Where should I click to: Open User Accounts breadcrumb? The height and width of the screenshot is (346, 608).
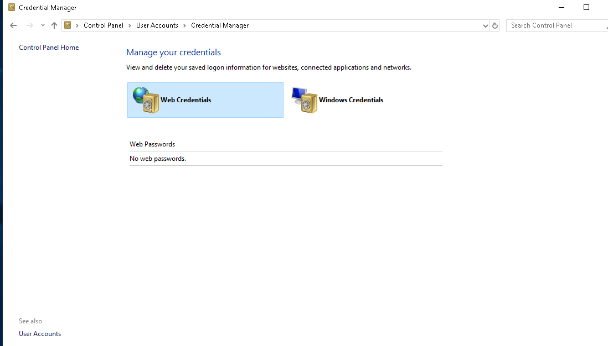[157, 25]
